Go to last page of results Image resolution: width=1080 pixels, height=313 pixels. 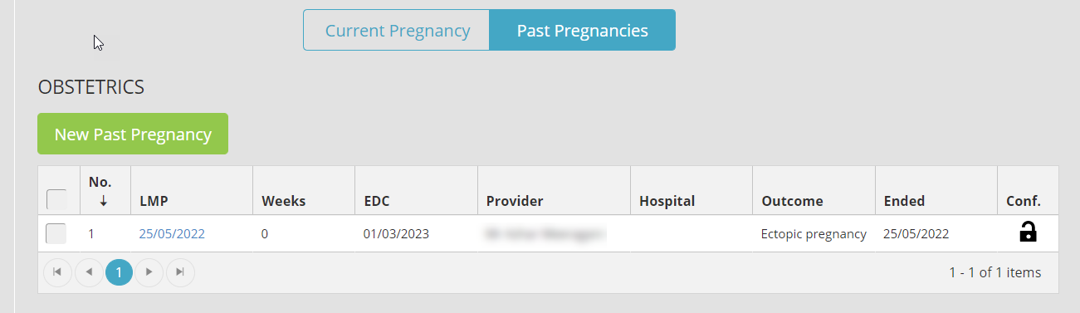[180, 272]
